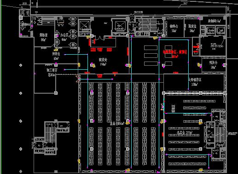
Task: Click the white highlighted grip square at top-left corner
Action: [x=21, y=17]
